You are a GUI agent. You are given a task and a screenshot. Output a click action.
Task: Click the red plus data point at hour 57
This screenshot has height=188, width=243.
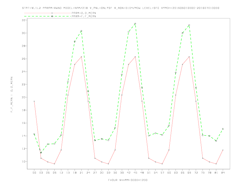coord(162,164)
